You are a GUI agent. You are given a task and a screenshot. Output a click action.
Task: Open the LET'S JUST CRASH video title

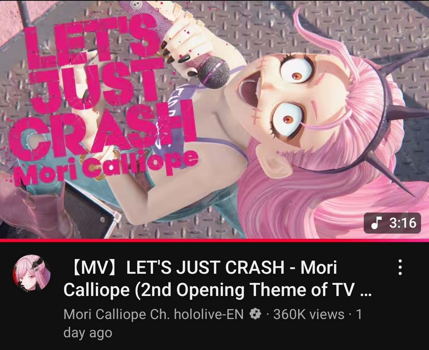click(217, 278)
